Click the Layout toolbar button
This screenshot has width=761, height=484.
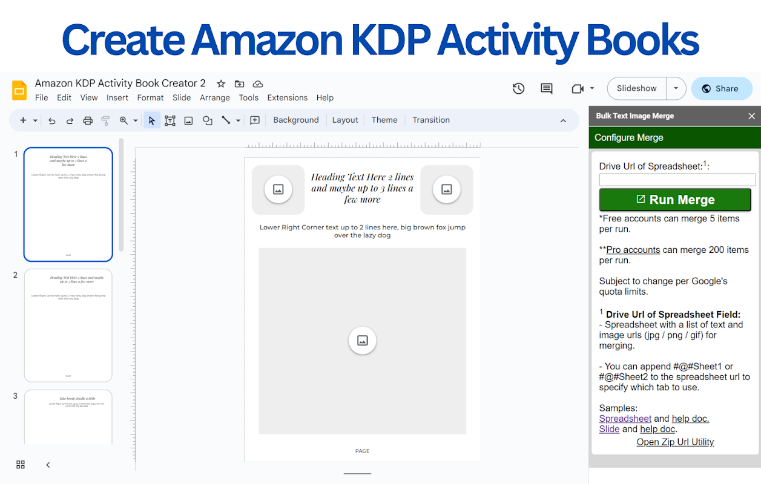point(345,120)
